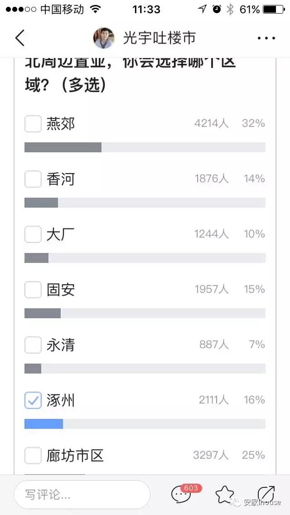Check the 燕郊 poll option
This screenshot has width=290, height=515.
[x=33, y=124]
